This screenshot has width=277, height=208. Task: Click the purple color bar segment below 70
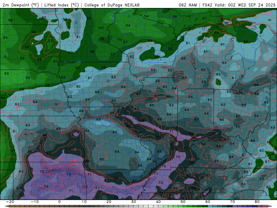tap(235, 206)
